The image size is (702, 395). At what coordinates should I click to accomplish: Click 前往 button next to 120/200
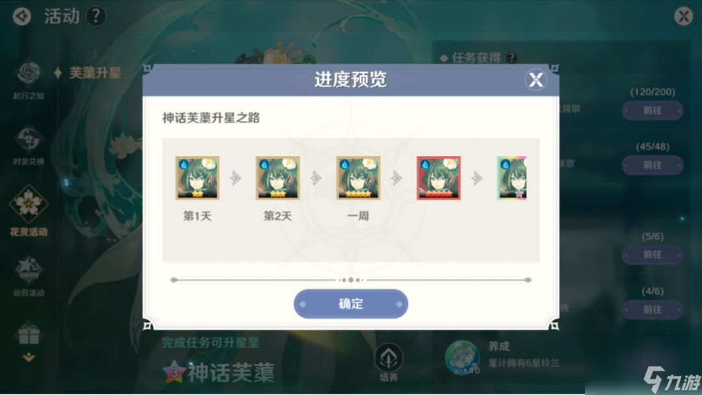click(x=653, y=110)
